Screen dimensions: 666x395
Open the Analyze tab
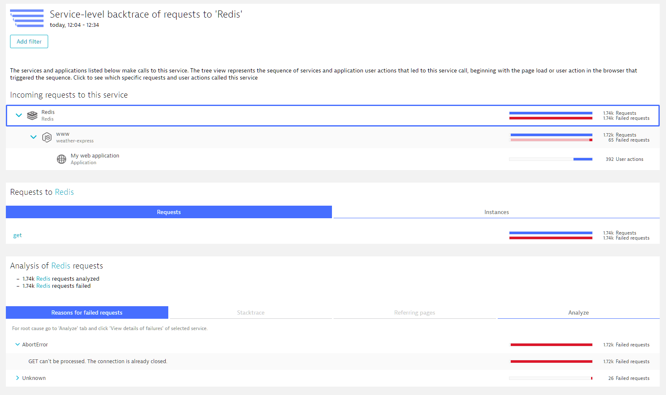pyautogui.click(x=579, y=312)
